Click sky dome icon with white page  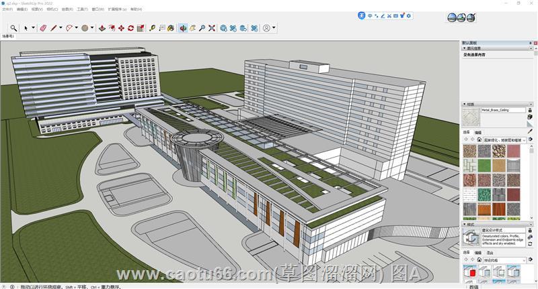click(x=461, y=17)
